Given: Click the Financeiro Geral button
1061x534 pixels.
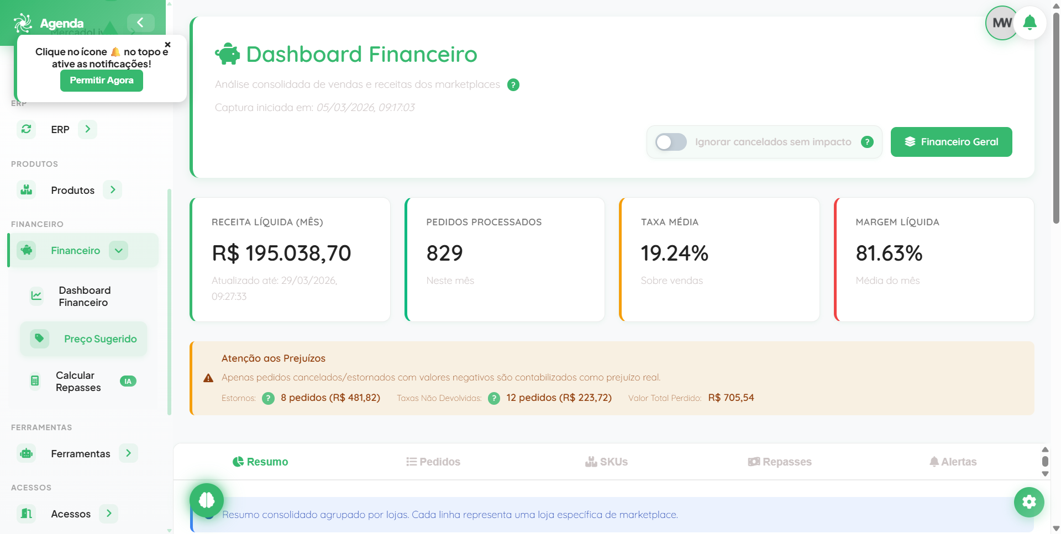Looking at the screenshot, I should click(952, 142).
